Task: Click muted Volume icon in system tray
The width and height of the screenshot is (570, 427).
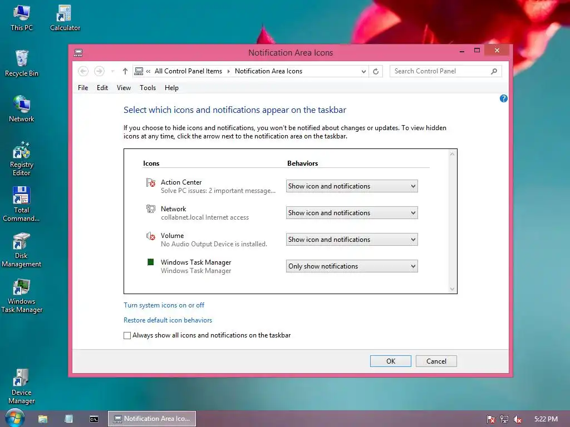Action: 517,419
